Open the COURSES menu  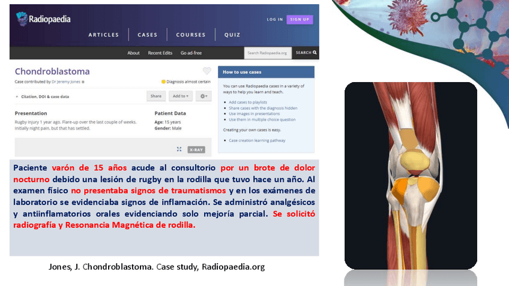[191, 35]
